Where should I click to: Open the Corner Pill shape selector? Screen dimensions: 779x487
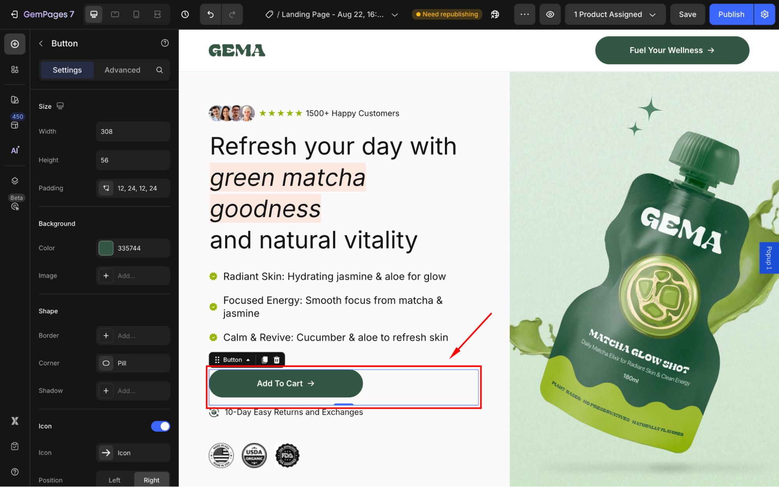tap(132, 363)
